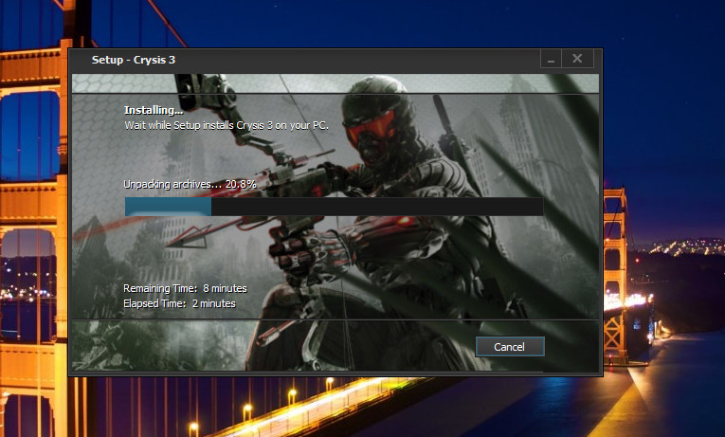Viewport: 725px width, 437px height.
Task: Click the unpacking archives progress bar
Action: pyautogui.click(x=334, y=207)
